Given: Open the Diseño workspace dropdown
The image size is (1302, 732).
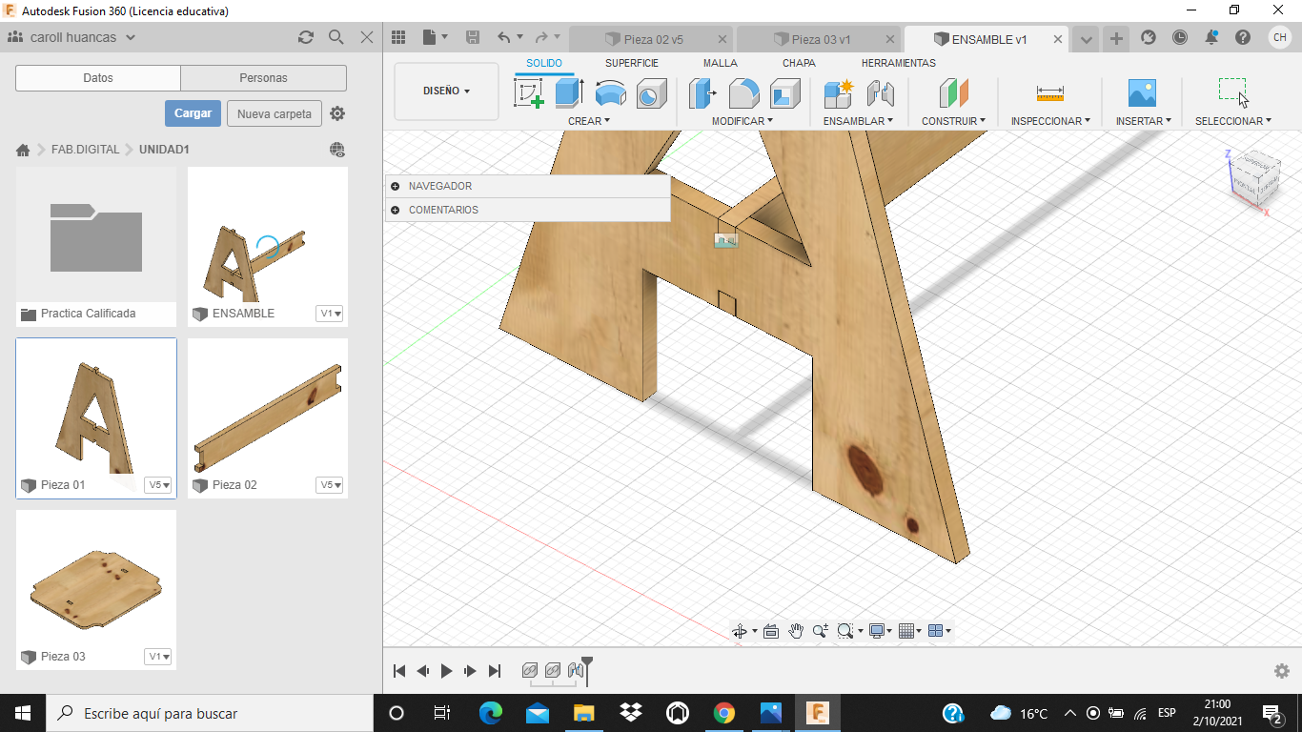Looking at the screenshot, I should [446, 91].
